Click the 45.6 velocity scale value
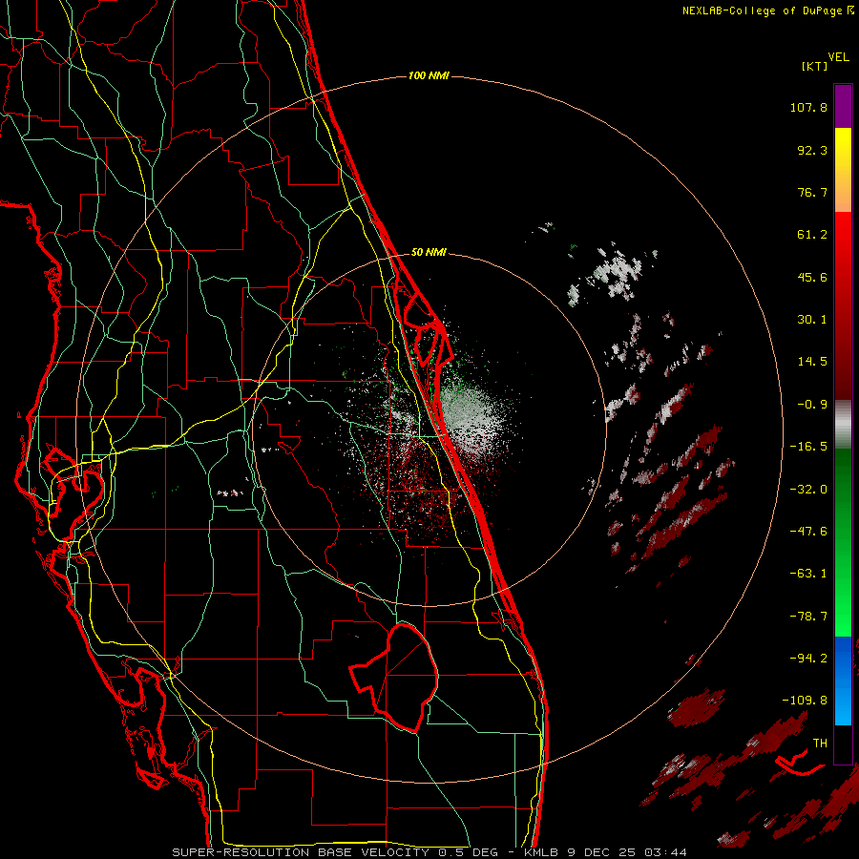This screenshot has height=859, width=859. pyautogui.click(x=812, y=277)
